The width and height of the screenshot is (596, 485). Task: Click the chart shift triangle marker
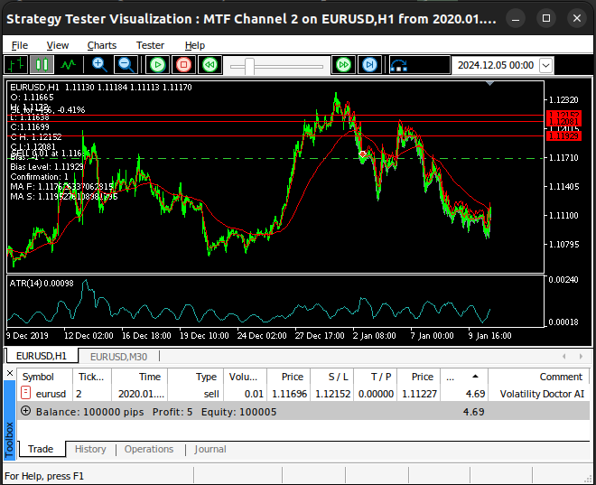pos(490,83)
